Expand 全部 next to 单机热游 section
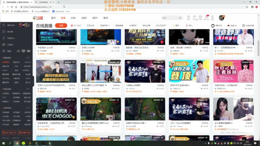Image resolution: width=260 pixels, height=146 pixels. tap(28, 89)
